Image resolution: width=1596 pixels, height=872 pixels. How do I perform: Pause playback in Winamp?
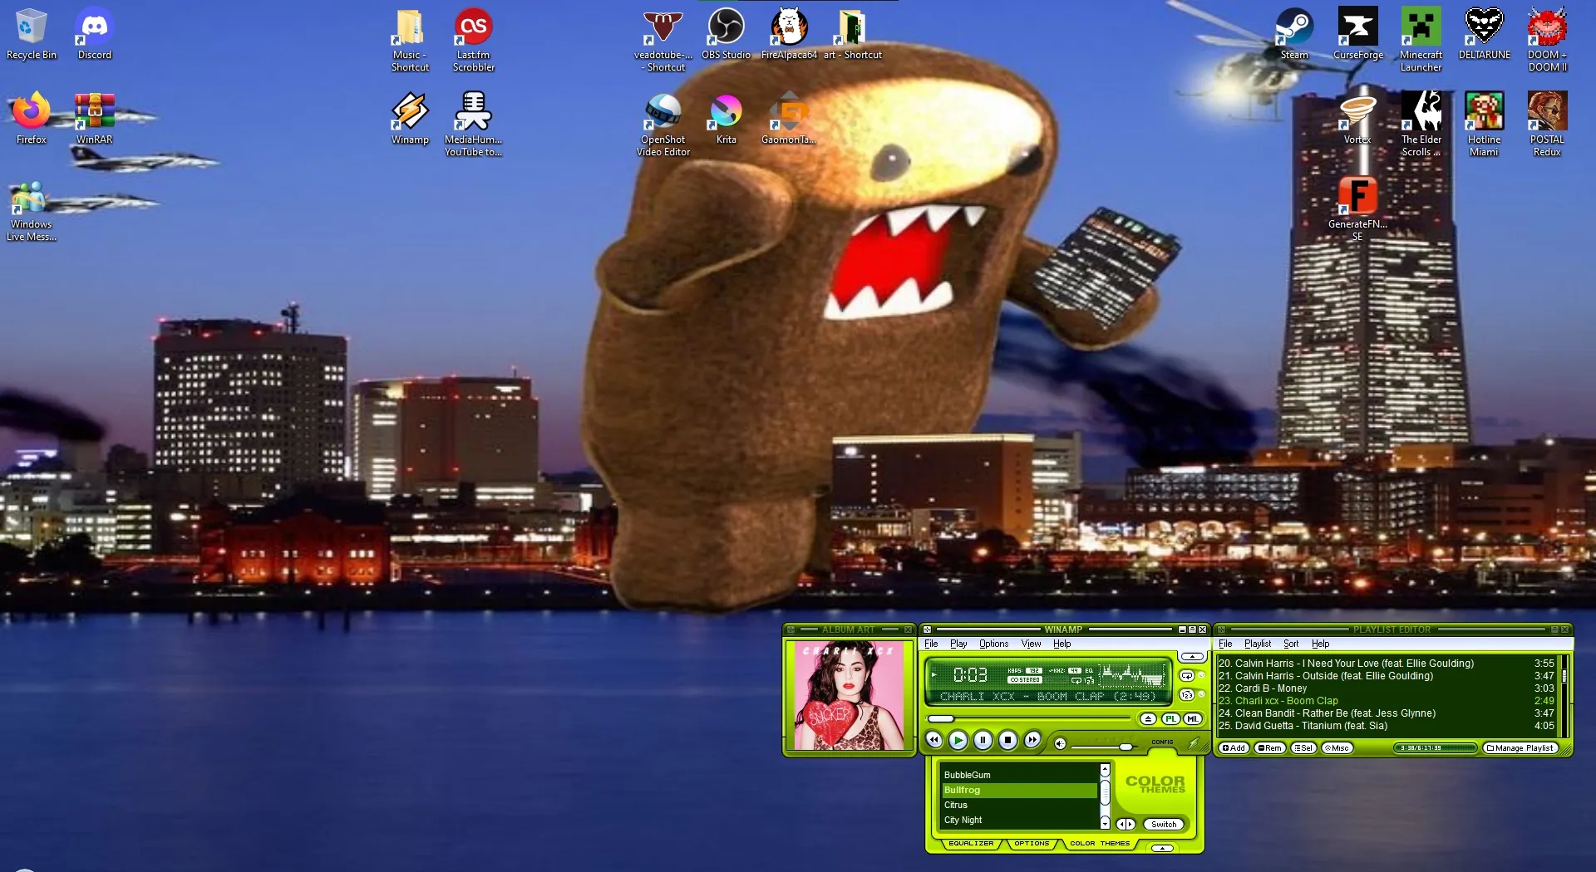click(983, 739)
